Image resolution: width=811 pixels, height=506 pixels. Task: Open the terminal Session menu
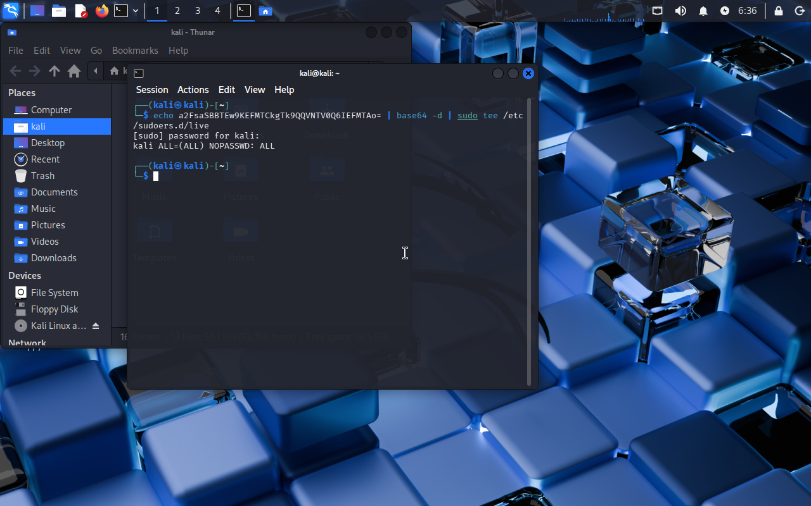pyautogui.click(x=152, y=90)
